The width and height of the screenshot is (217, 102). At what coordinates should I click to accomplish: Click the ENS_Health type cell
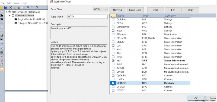[148, 38]
